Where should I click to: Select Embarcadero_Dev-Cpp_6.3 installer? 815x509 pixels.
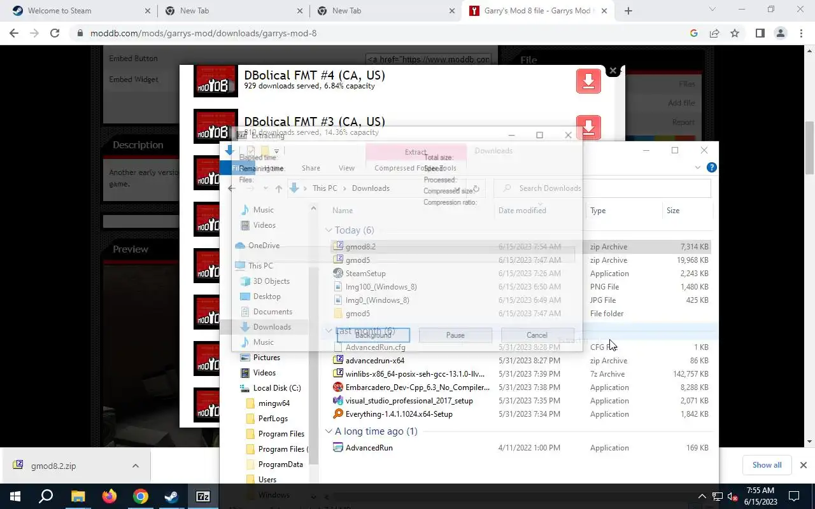(x=520, y=387)
